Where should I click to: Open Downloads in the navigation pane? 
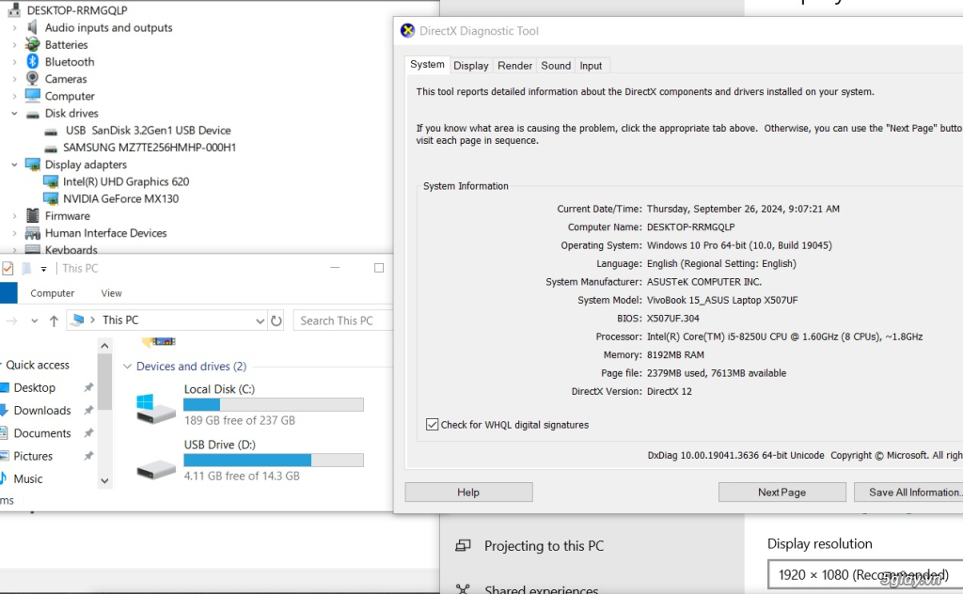point(42,410)
